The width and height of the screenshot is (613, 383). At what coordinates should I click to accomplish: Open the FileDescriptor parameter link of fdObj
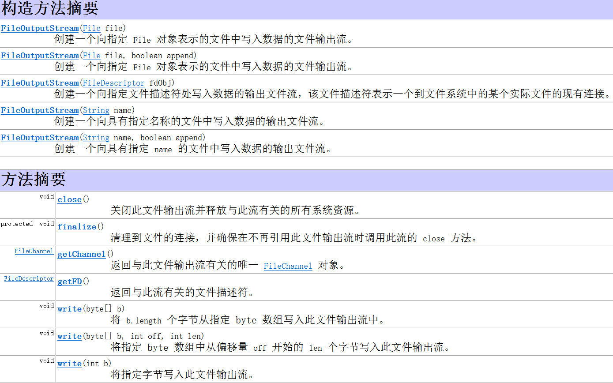click(x=114, y=83)
